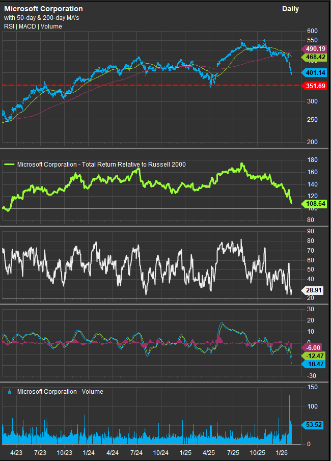Click the green line legend swatch for Total Return
This screenshot has width=331, height=461.
(x=10, y=165)
